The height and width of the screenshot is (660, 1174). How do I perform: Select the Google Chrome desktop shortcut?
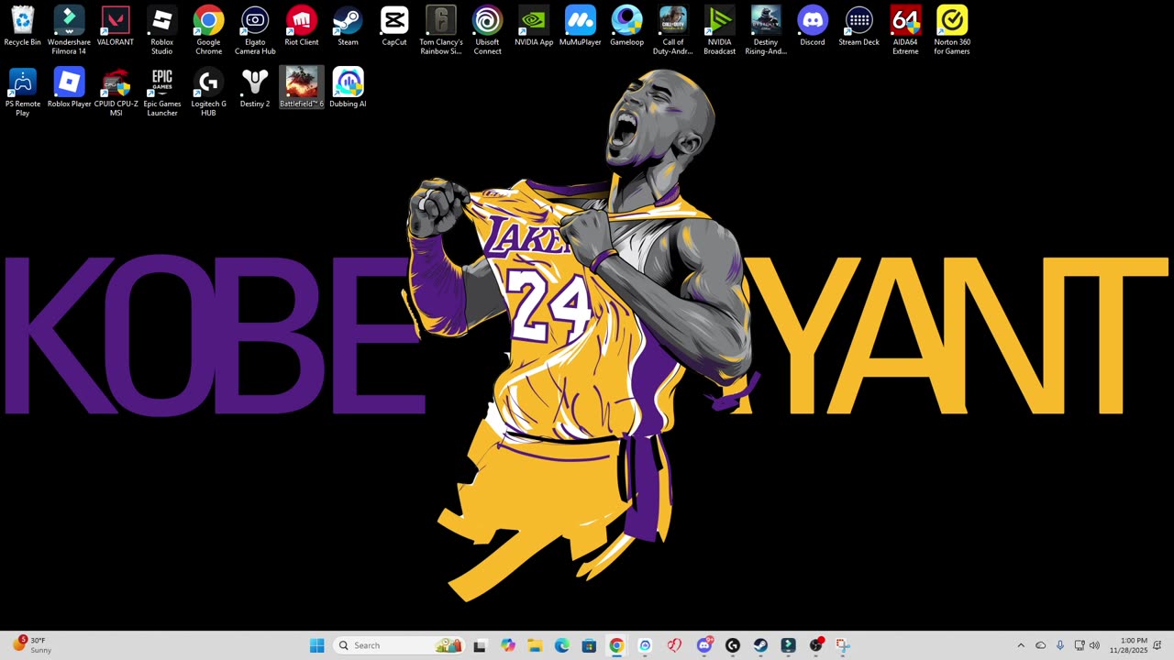pos(208,30)
